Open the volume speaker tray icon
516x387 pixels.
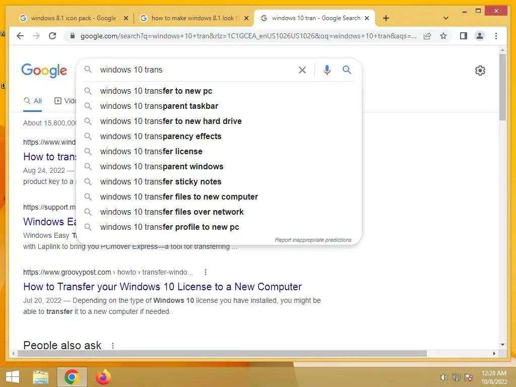[x=444, y=377]
